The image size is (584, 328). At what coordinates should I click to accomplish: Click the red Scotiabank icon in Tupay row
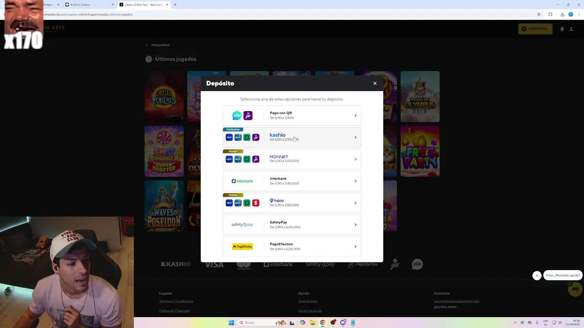coord(255,203)
